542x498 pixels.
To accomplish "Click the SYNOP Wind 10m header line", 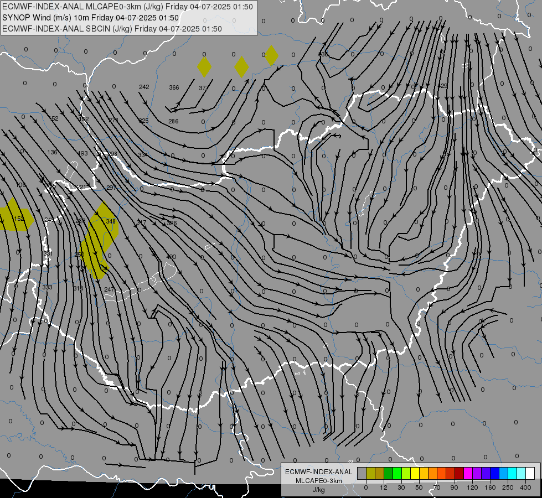I will point(91,18).
